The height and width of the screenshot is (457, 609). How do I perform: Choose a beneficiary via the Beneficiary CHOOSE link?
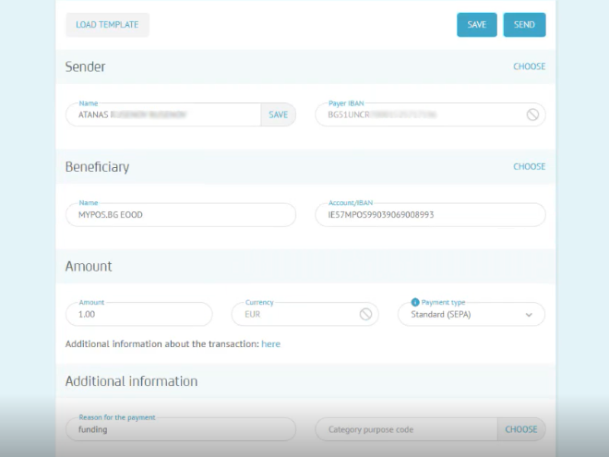[529, 167]
